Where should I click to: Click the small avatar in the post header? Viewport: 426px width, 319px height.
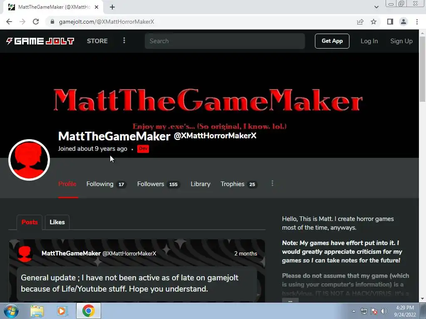pyautogui.click(x=25, y=254)
